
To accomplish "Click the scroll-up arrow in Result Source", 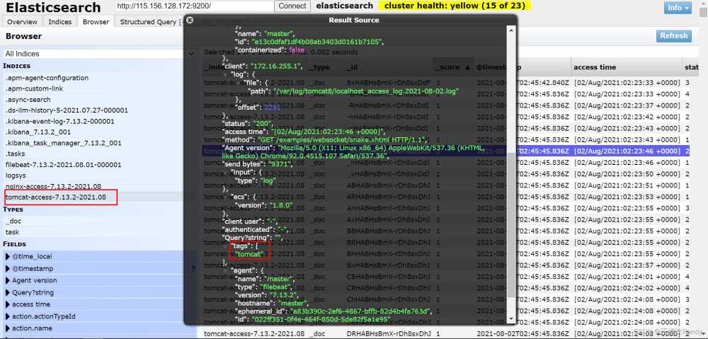I will [x=511, y=30].
